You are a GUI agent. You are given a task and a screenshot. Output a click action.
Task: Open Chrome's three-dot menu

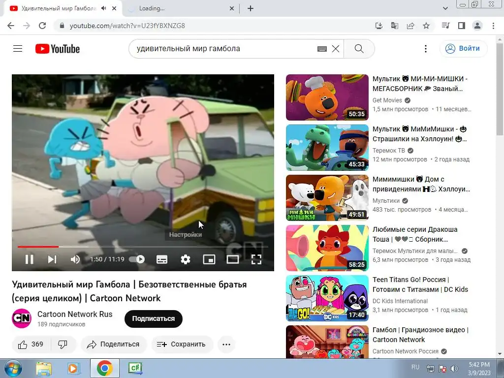point(493,26)
